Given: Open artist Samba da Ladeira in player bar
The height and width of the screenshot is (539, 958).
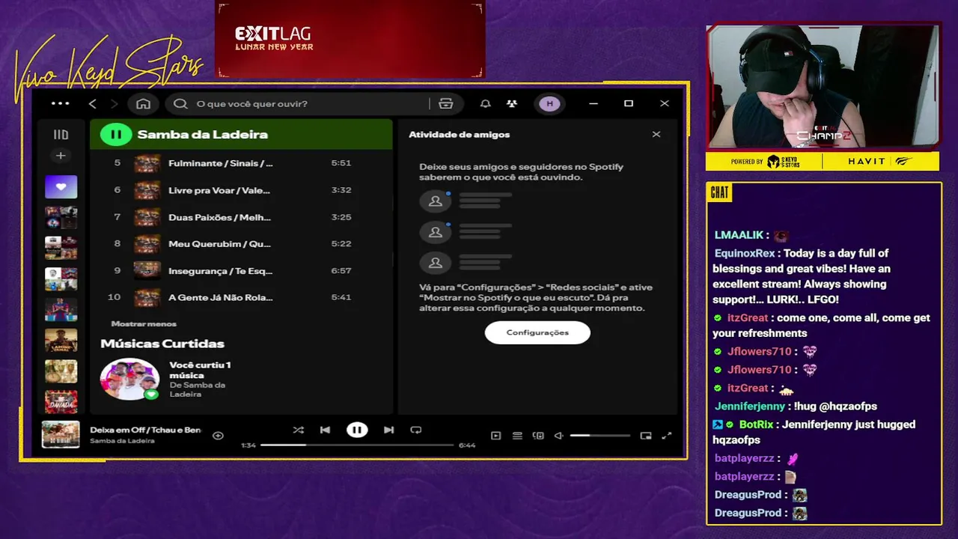Looking at the screenshot, I should pyautogui.click(x=122, y=441).
